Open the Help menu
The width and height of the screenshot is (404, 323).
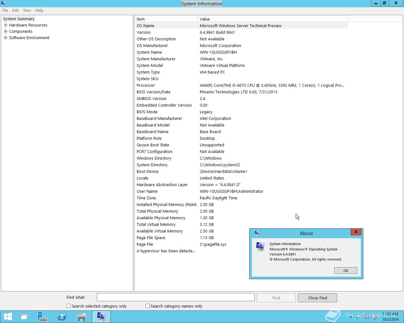click(39, 10)
